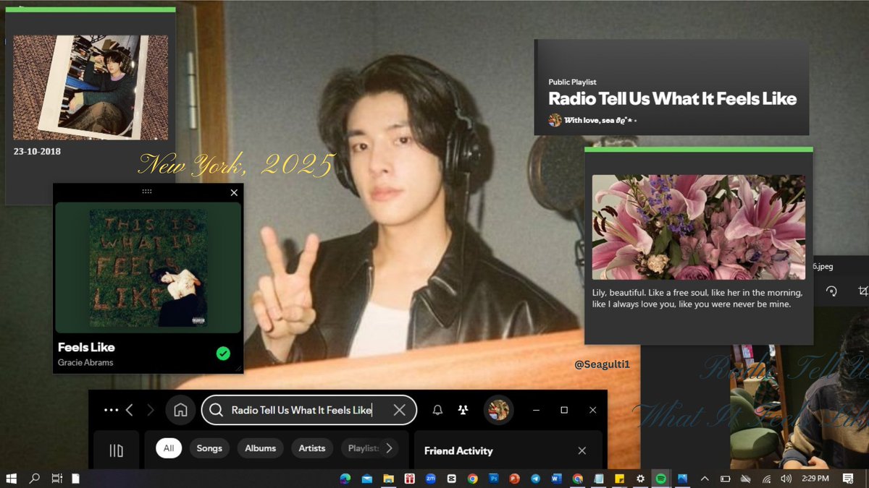The width and height of the screenshot is (869, 488).
Task: Toggle the green saved checkmark for Feels Like
Action: pos(223,354)
